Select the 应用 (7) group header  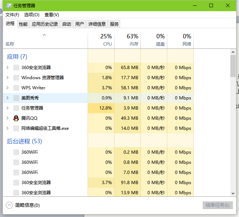coord(17,57)
